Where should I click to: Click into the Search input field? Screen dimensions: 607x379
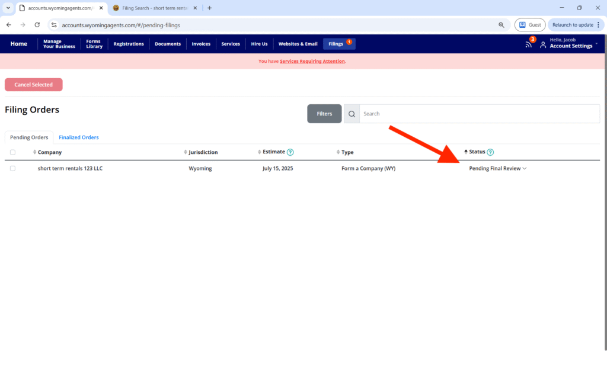479,114
